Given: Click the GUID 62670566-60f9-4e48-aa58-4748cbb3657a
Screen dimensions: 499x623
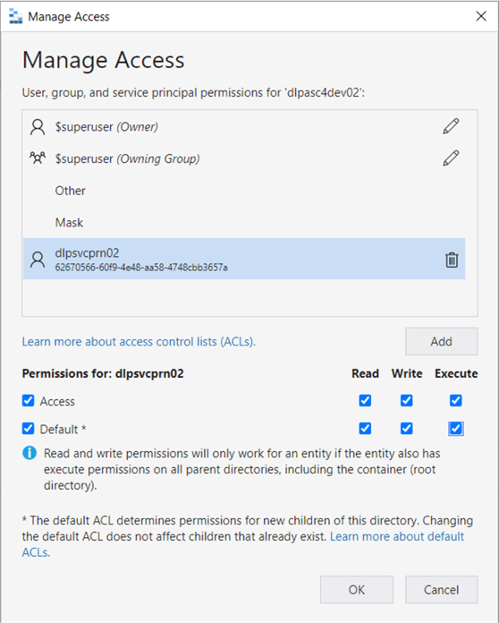Looking at the screenshot, I should [x=141, y=268].
